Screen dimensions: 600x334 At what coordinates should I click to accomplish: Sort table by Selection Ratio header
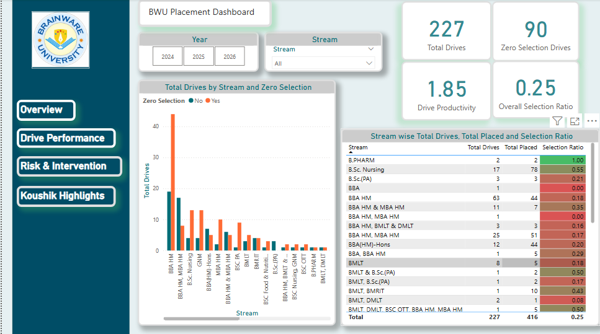(x=563, y=147)
